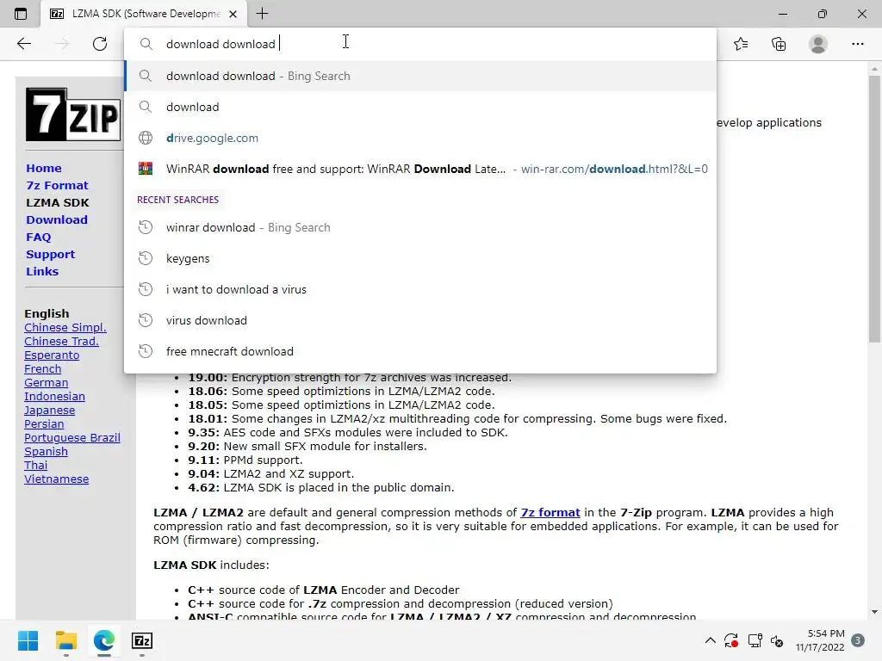The image size is (882, 661).
Task: Open 7-Zip taskbar icon
Action: tap(142, 640)
